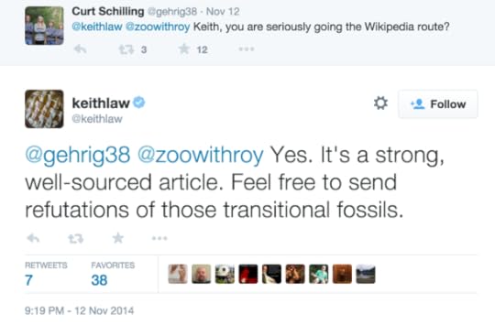Screen dimensions: 495x336
Task: Open the gear settings dropdown
Action: (x=380, y=103)
